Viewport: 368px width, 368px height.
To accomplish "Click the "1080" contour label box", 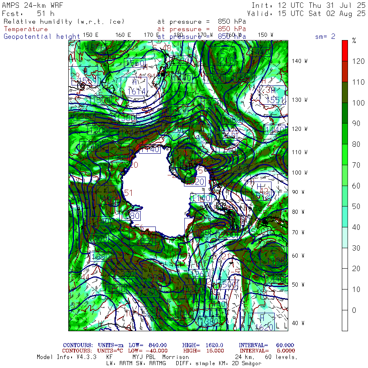I will pos(130,215).
